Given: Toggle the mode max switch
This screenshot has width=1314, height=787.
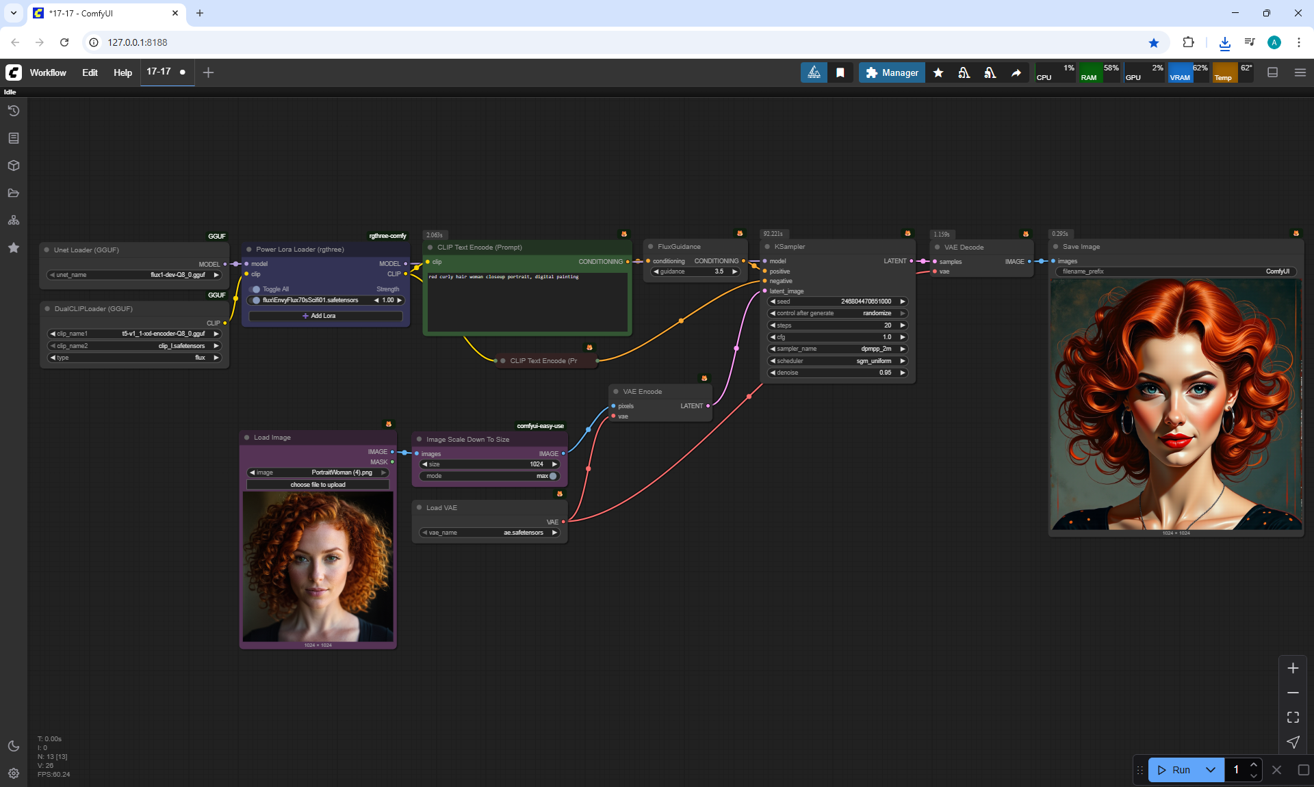Looking at the screenshot, I should point(552,476).
